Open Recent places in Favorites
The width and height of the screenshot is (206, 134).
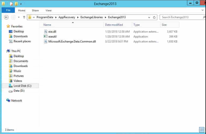[x=22, y=41]
